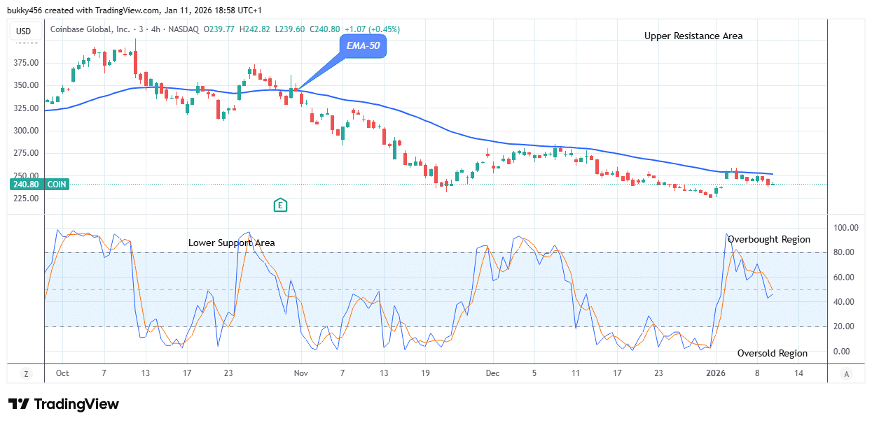Screen dimensions: 872x425
Task: Click the earnings E marker below the chart
Action: 280,206
